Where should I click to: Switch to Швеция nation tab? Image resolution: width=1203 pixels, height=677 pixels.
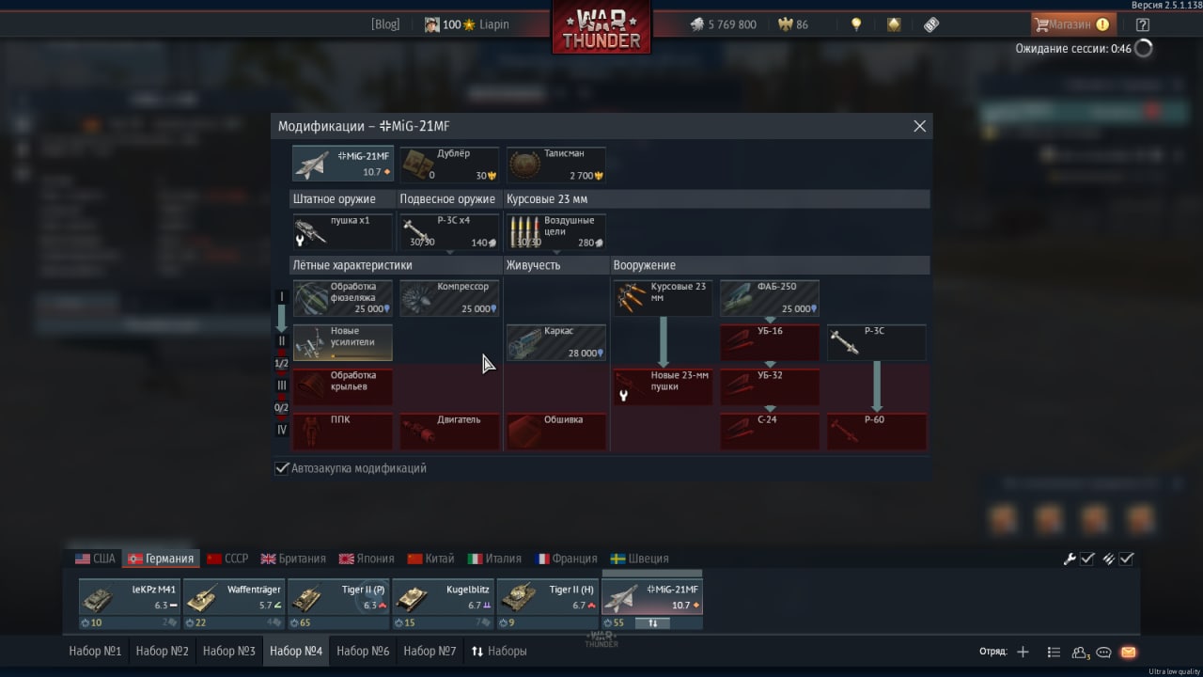639,559
